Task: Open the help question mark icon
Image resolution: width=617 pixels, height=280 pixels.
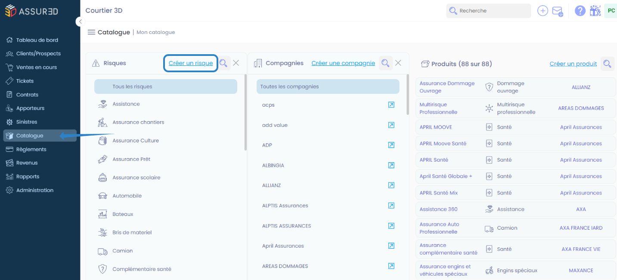Action: (580, 11)
